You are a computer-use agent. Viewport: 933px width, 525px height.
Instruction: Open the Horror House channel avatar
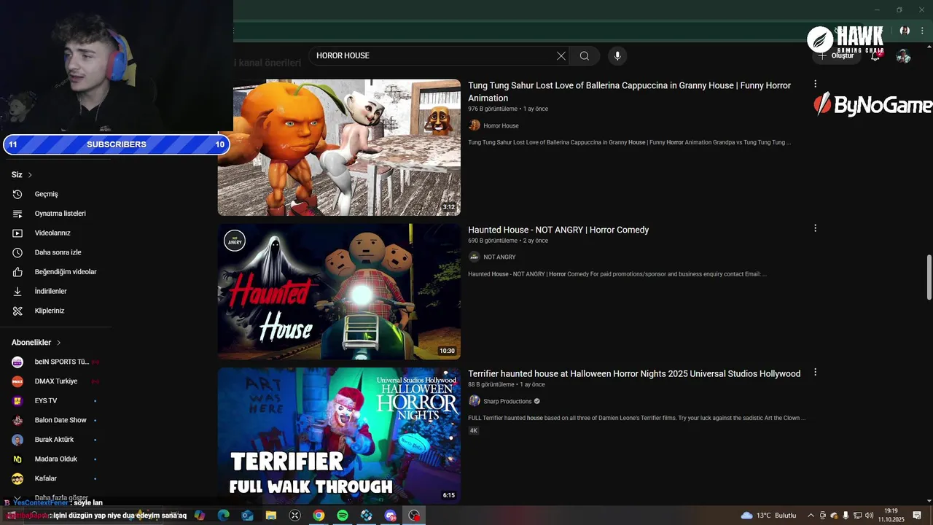point(475,125)
